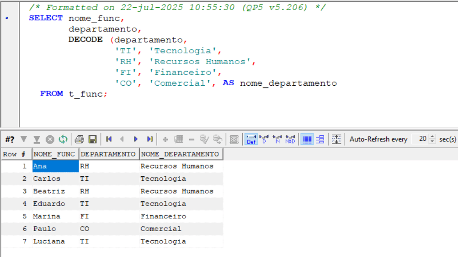Go to first record in grid

pyautogui.click(x=109, y=139)
